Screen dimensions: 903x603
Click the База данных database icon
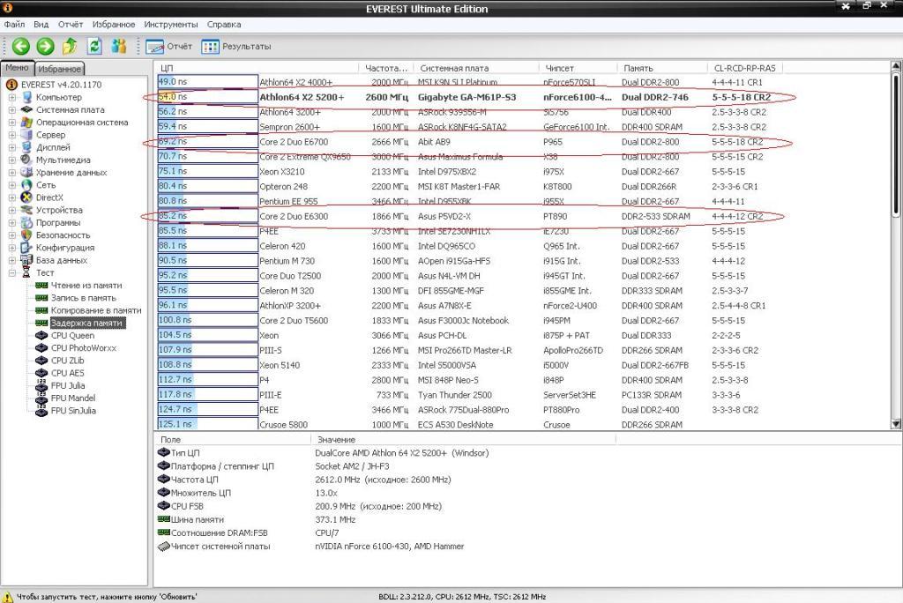26,260
